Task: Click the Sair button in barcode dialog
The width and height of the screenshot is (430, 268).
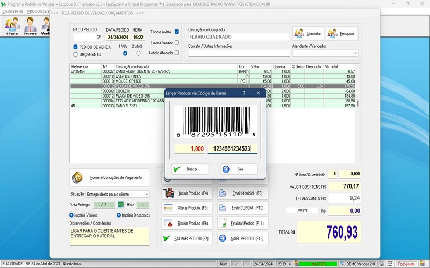Action: (239, 169)
